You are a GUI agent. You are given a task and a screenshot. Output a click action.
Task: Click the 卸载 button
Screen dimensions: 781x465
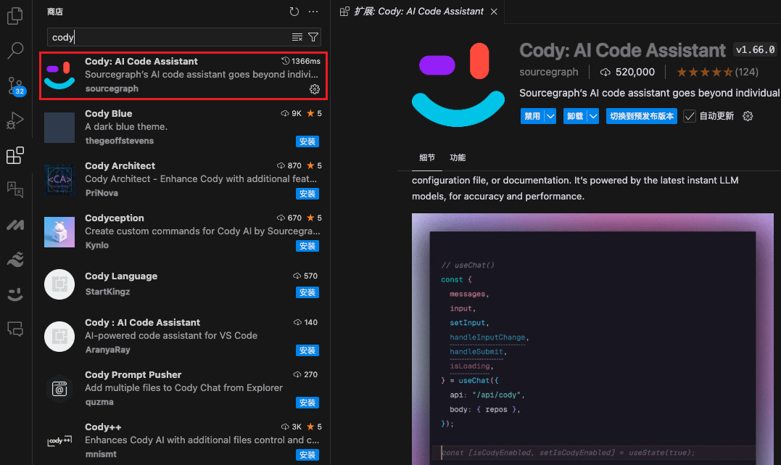tap(575, 116)
